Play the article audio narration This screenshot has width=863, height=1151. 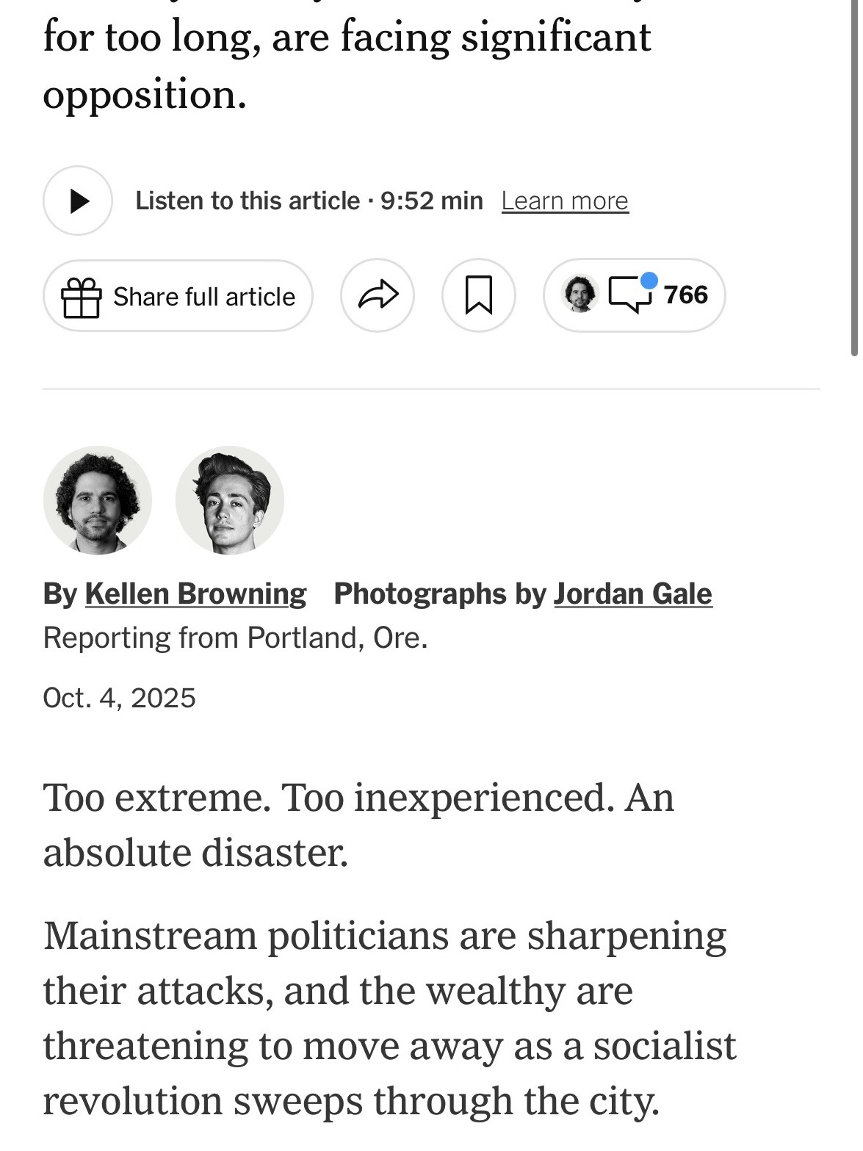click(78, 201)
